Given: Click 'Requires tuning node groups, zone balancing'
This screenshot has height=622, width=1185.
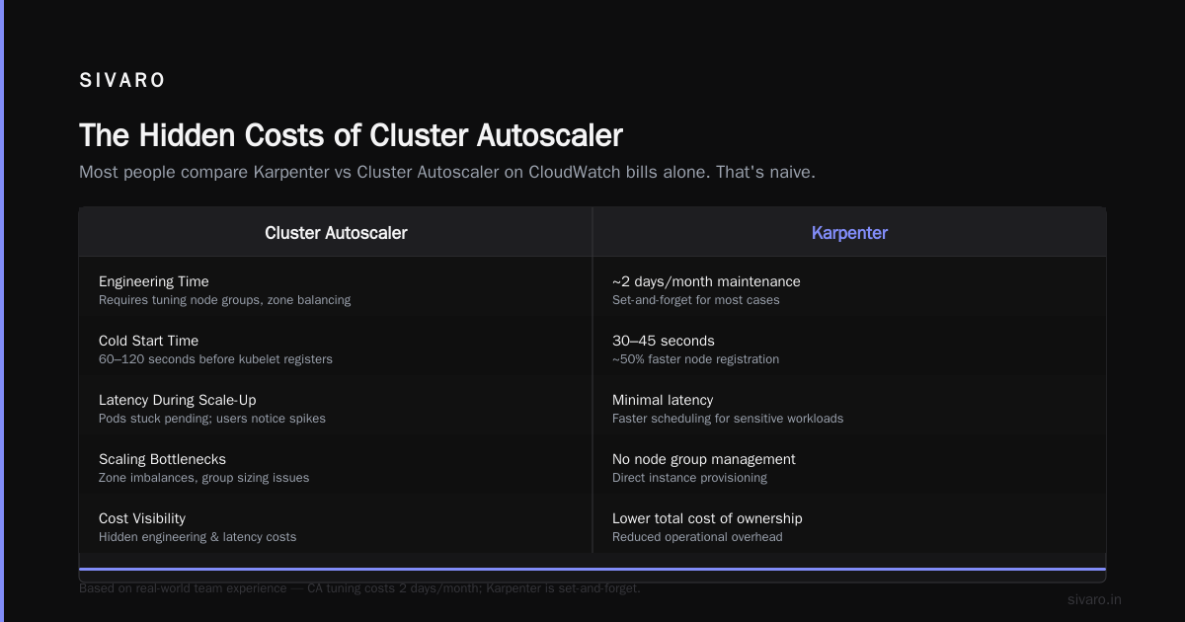Looking at the screenshot, I should pos(224,300).
